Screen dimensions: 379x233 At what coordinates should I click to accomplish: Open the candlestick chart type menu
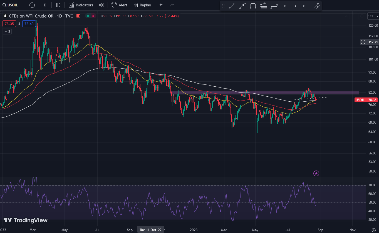[x=58, y=5]
